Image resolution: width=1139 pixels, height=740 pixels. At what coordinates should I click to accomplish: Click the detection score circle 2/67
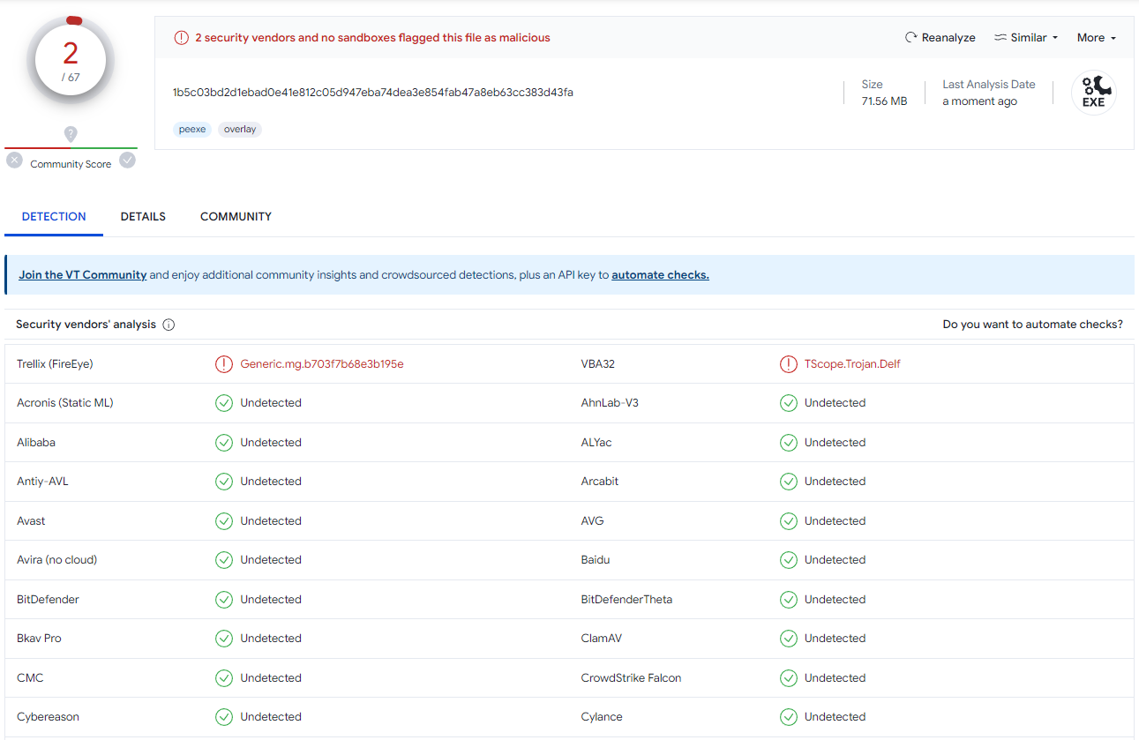click(71, 60)
